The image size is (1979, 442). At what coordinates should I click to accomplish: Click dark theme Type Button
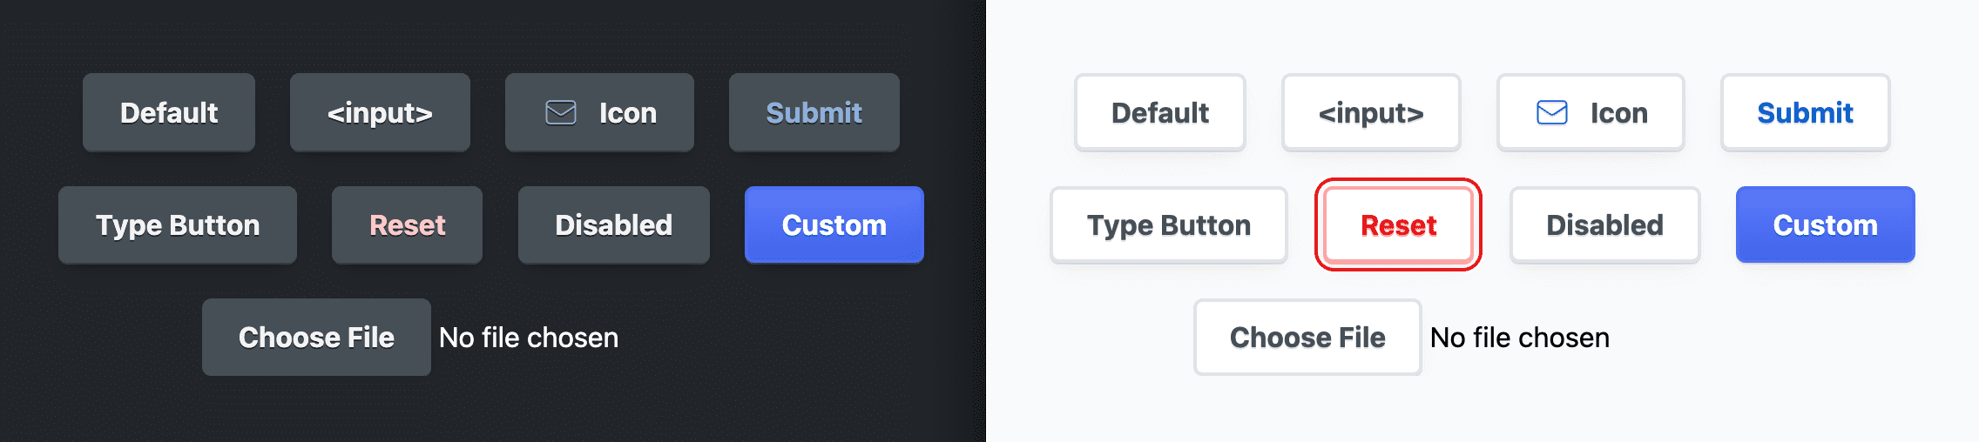click(x=178, y=224)
